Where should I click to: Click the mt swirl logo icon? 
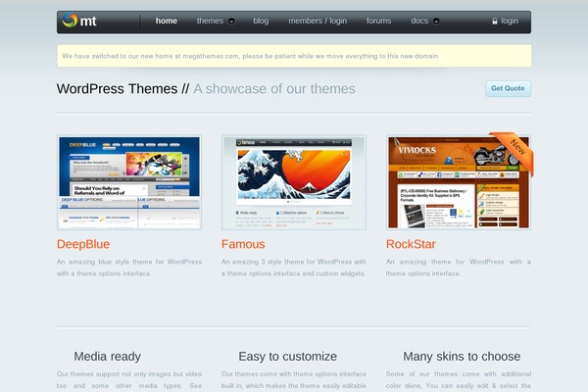tap(70, 21)
